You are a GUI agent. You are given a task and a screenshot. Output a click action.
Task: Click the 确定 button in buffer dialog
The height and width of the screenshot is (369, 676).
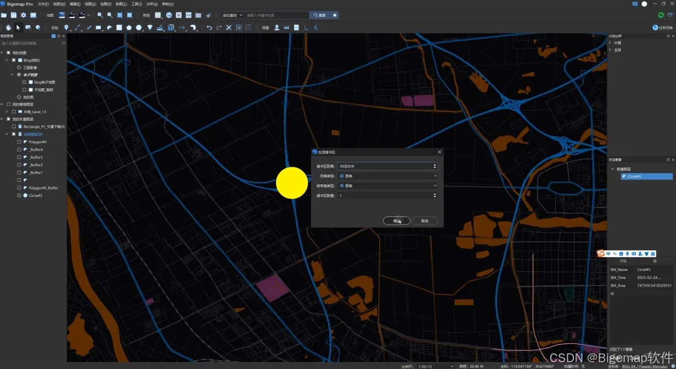[x=396, y=221]
